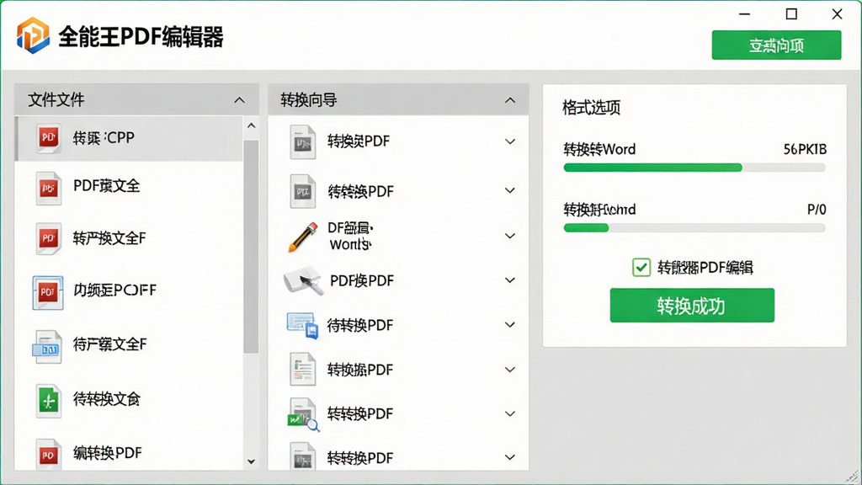Click the orange-blue app logo icon
Image resolution: width=862 pixels, height=485 pixels.
[33, 35]
